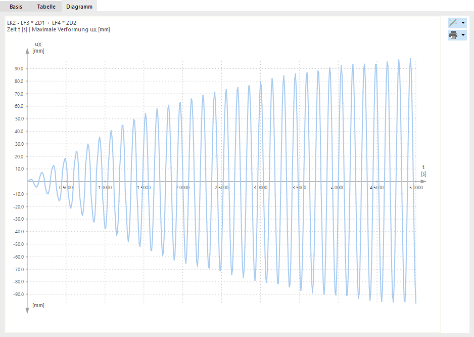The width and height of the screenshot is (474, 337).
Task: Click the 3.5000 time axis label
Action: pos(299,187)
